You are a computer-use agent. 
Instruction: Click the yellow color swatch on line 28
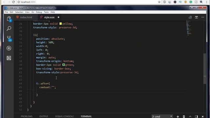[x=60, y=24]
